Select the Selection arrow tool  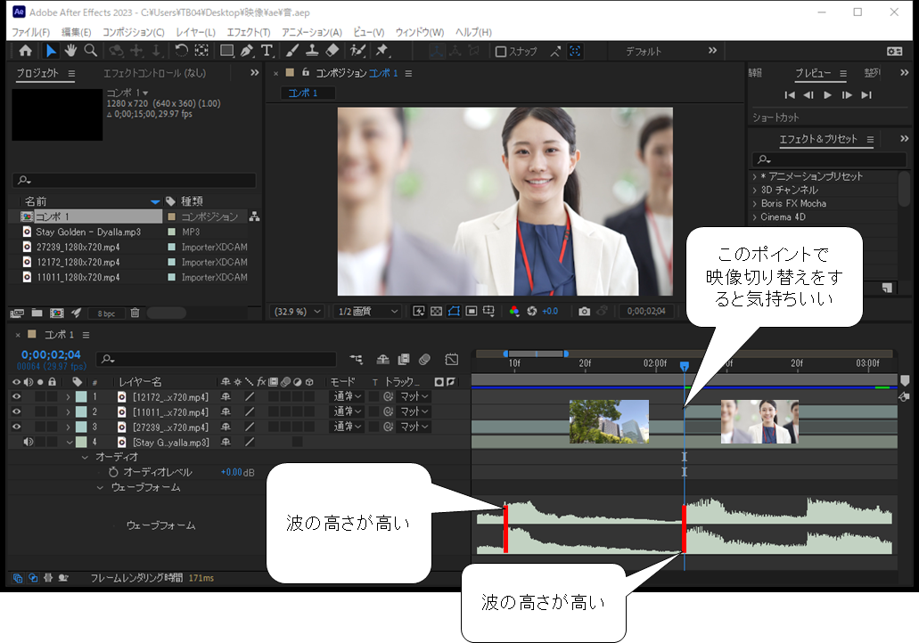point(51,51)
